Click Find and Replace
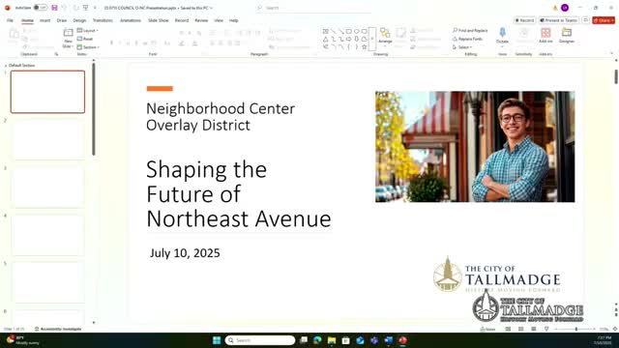619x348 pixels. point(470,30)
